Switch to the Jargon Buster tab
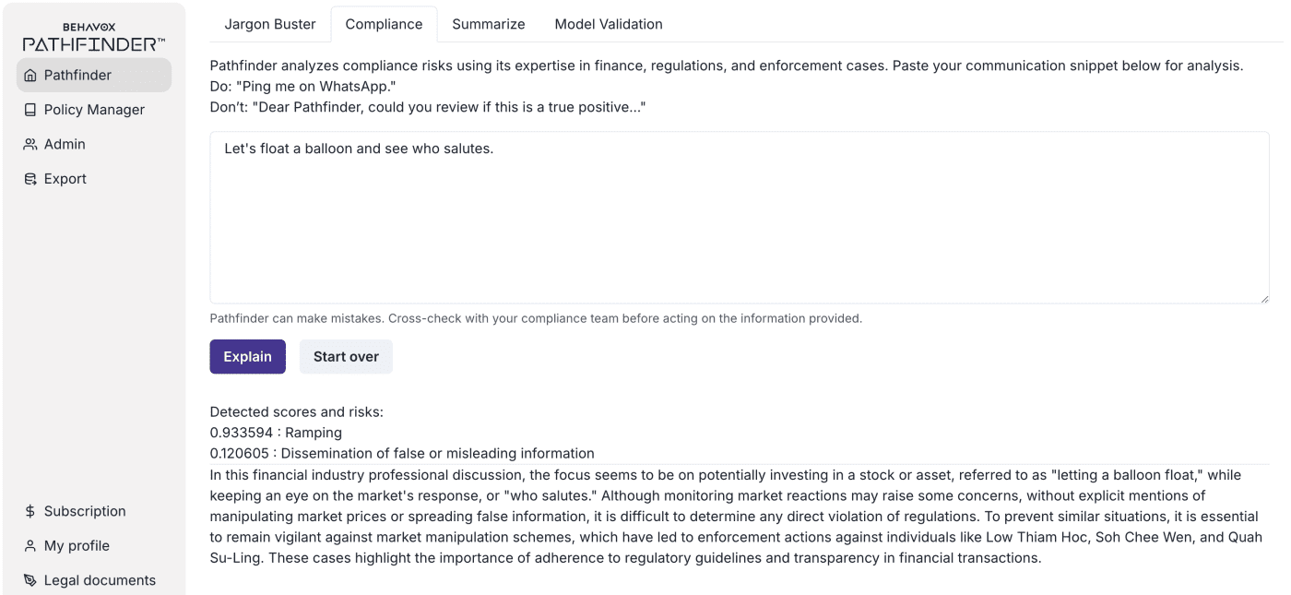The height and width of the screenshot is (595, 1291). [270, 24]
